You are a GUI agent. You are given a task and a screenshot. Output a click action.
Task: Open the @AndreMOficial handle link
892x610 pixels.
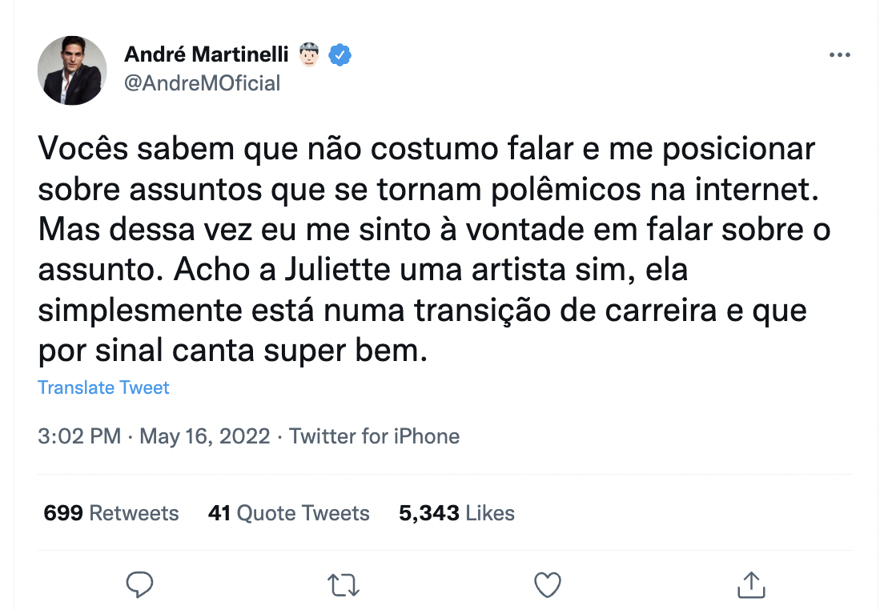click(x=203, y=82)
